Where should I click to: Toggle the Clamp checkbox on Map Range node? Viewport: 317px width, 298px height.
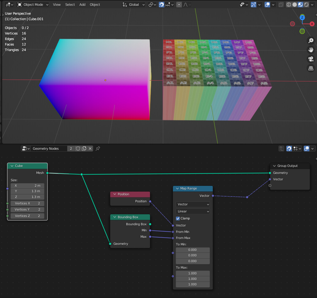point(177,218)
